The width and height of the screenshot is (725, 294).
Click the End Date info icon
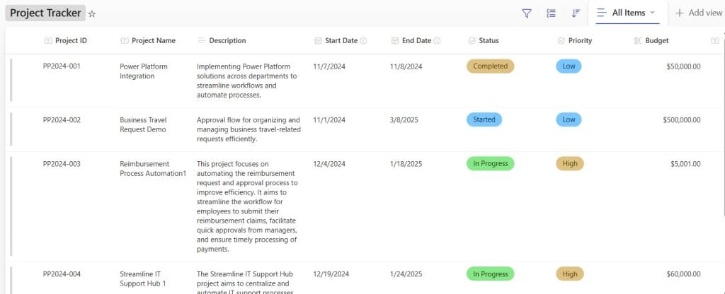pos(437,40)
